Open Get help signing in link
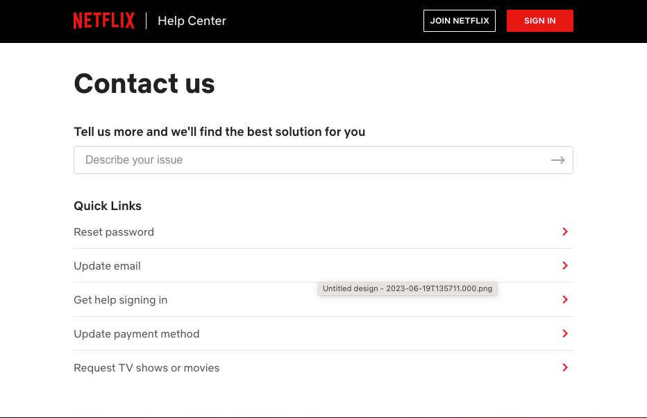This screenshot has width=647, height=418. [x=121, y=299]
